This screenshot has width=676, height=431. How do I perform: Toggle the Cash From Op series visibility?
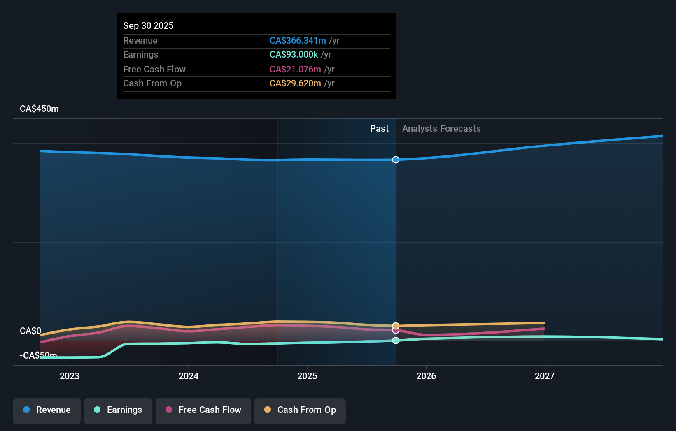pos(300,410)
